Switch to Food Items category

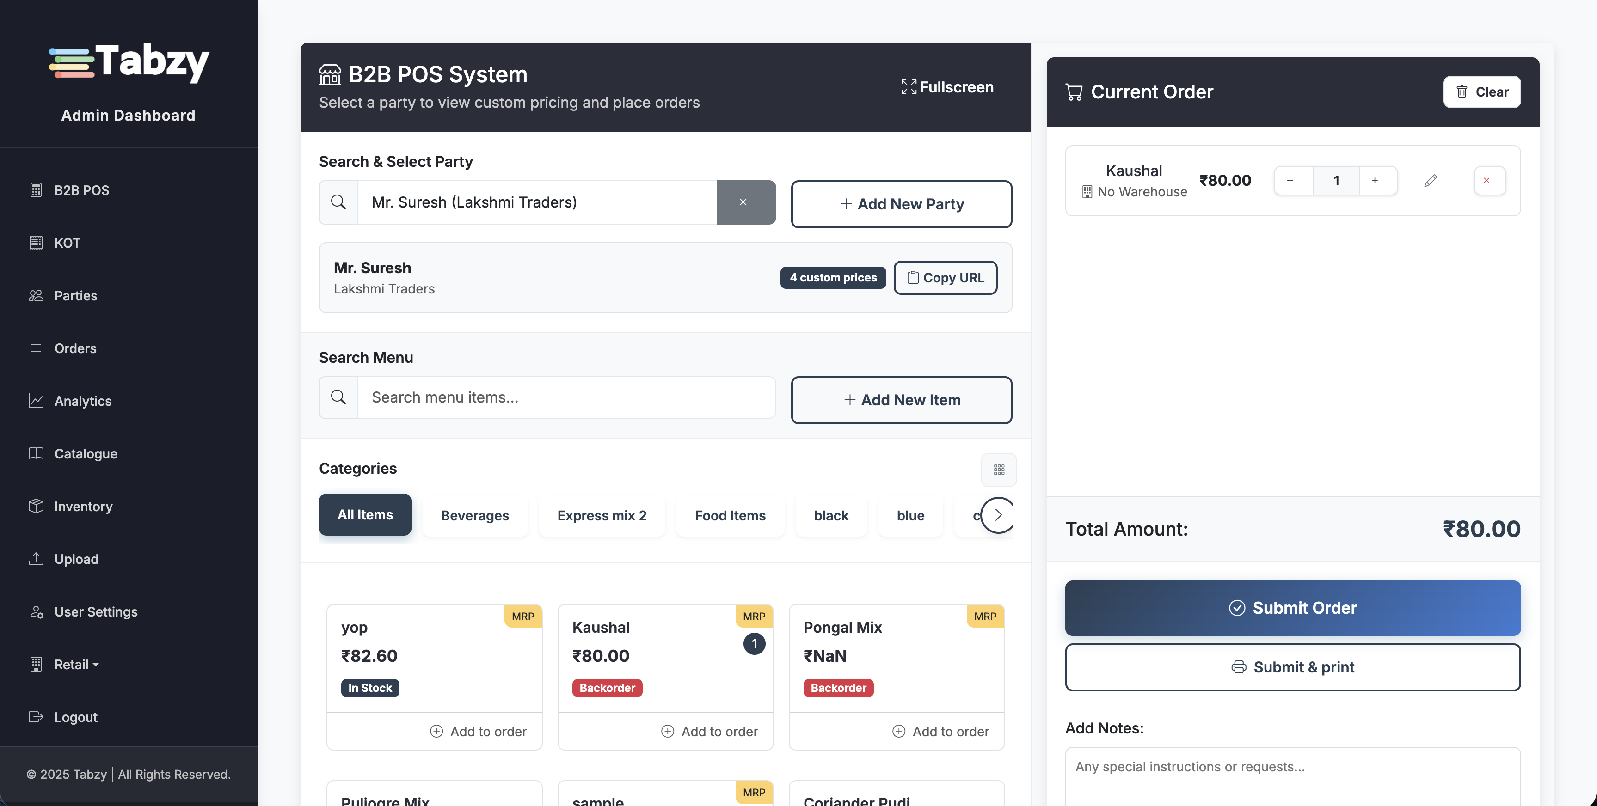click(x=730, y=515)
